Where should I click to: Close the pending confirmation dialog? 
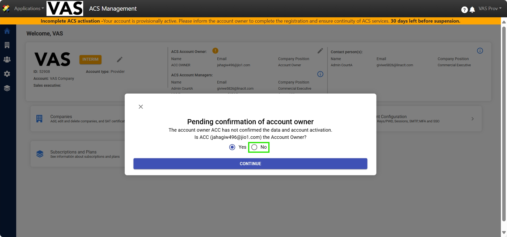(x=141, y=107)
